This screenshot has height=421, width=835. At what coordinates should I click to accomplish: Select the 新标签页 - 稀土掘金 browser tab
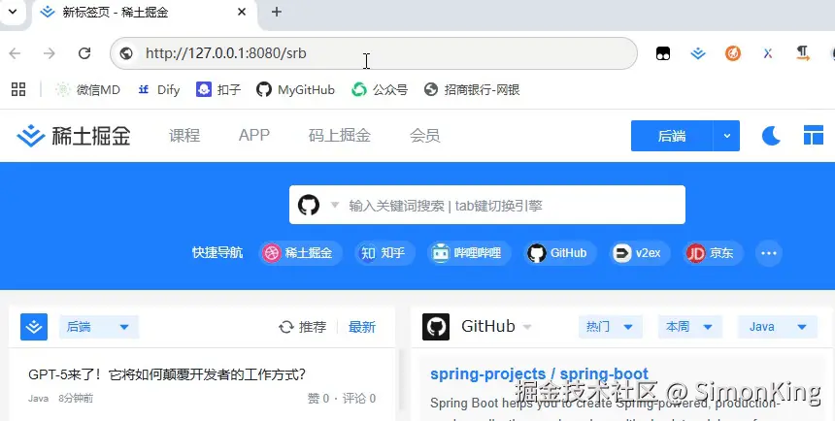pos(144,13)
